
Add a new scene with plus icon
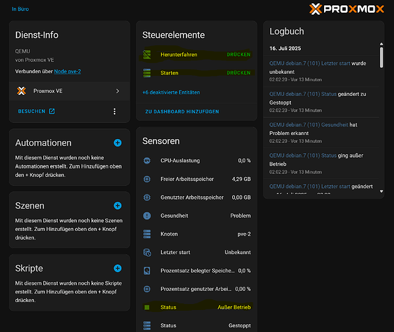point(117,206)
